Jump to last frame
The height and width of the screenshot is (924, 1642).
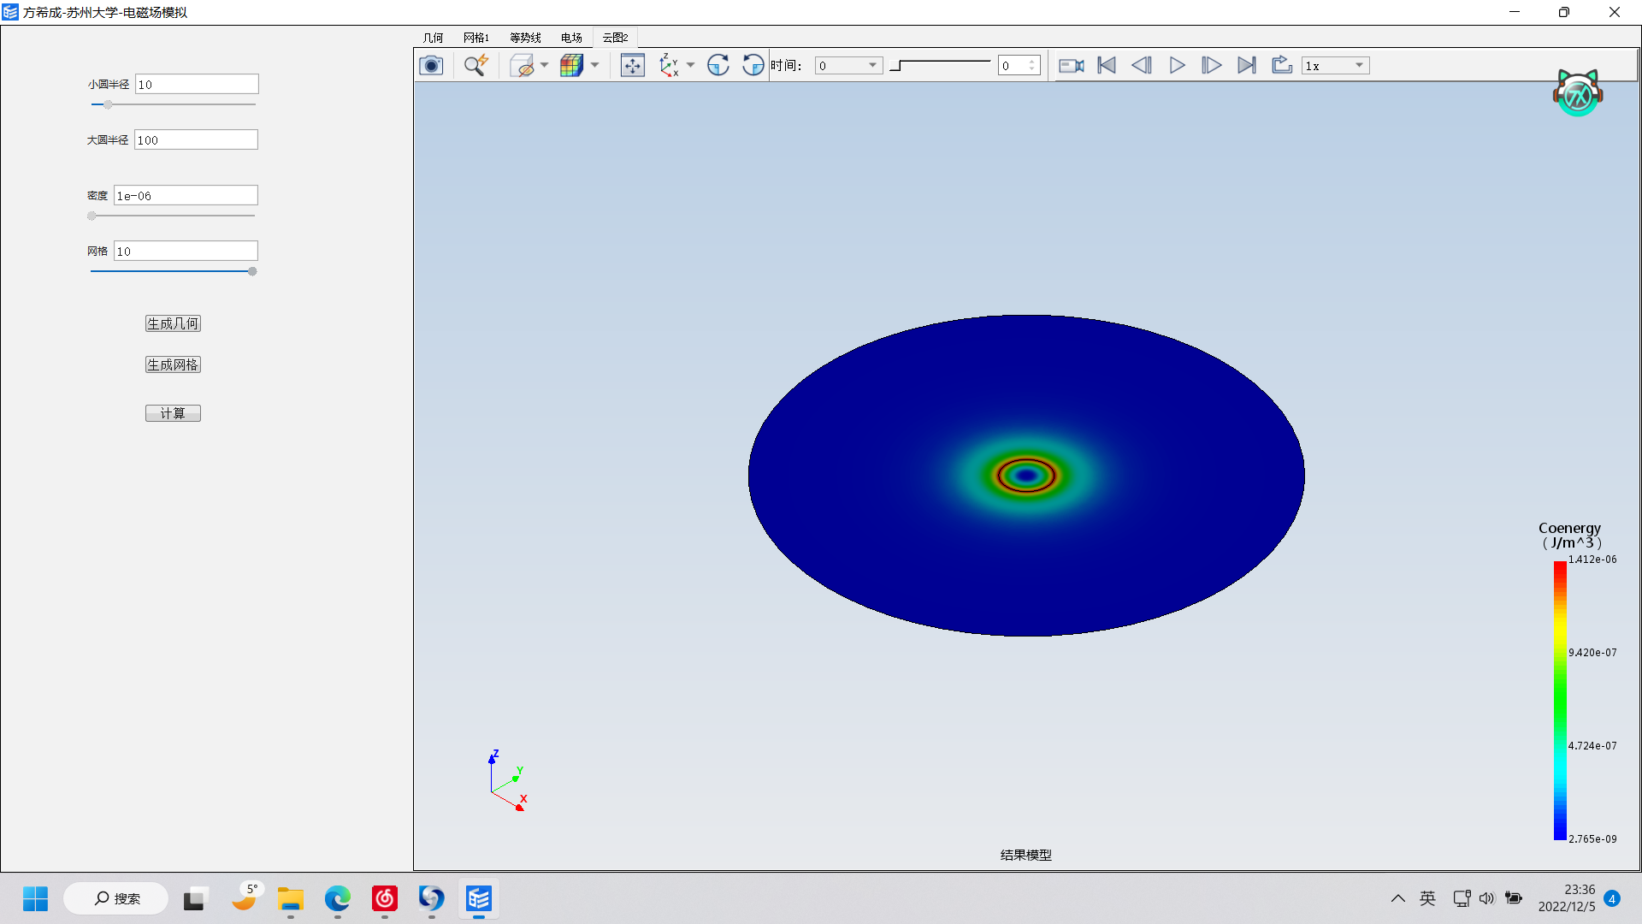pos(1247,66)
